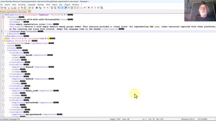This screenshot has width=216, height=121.
Task: Click the Save All toolbar icon
Action: 5,8
